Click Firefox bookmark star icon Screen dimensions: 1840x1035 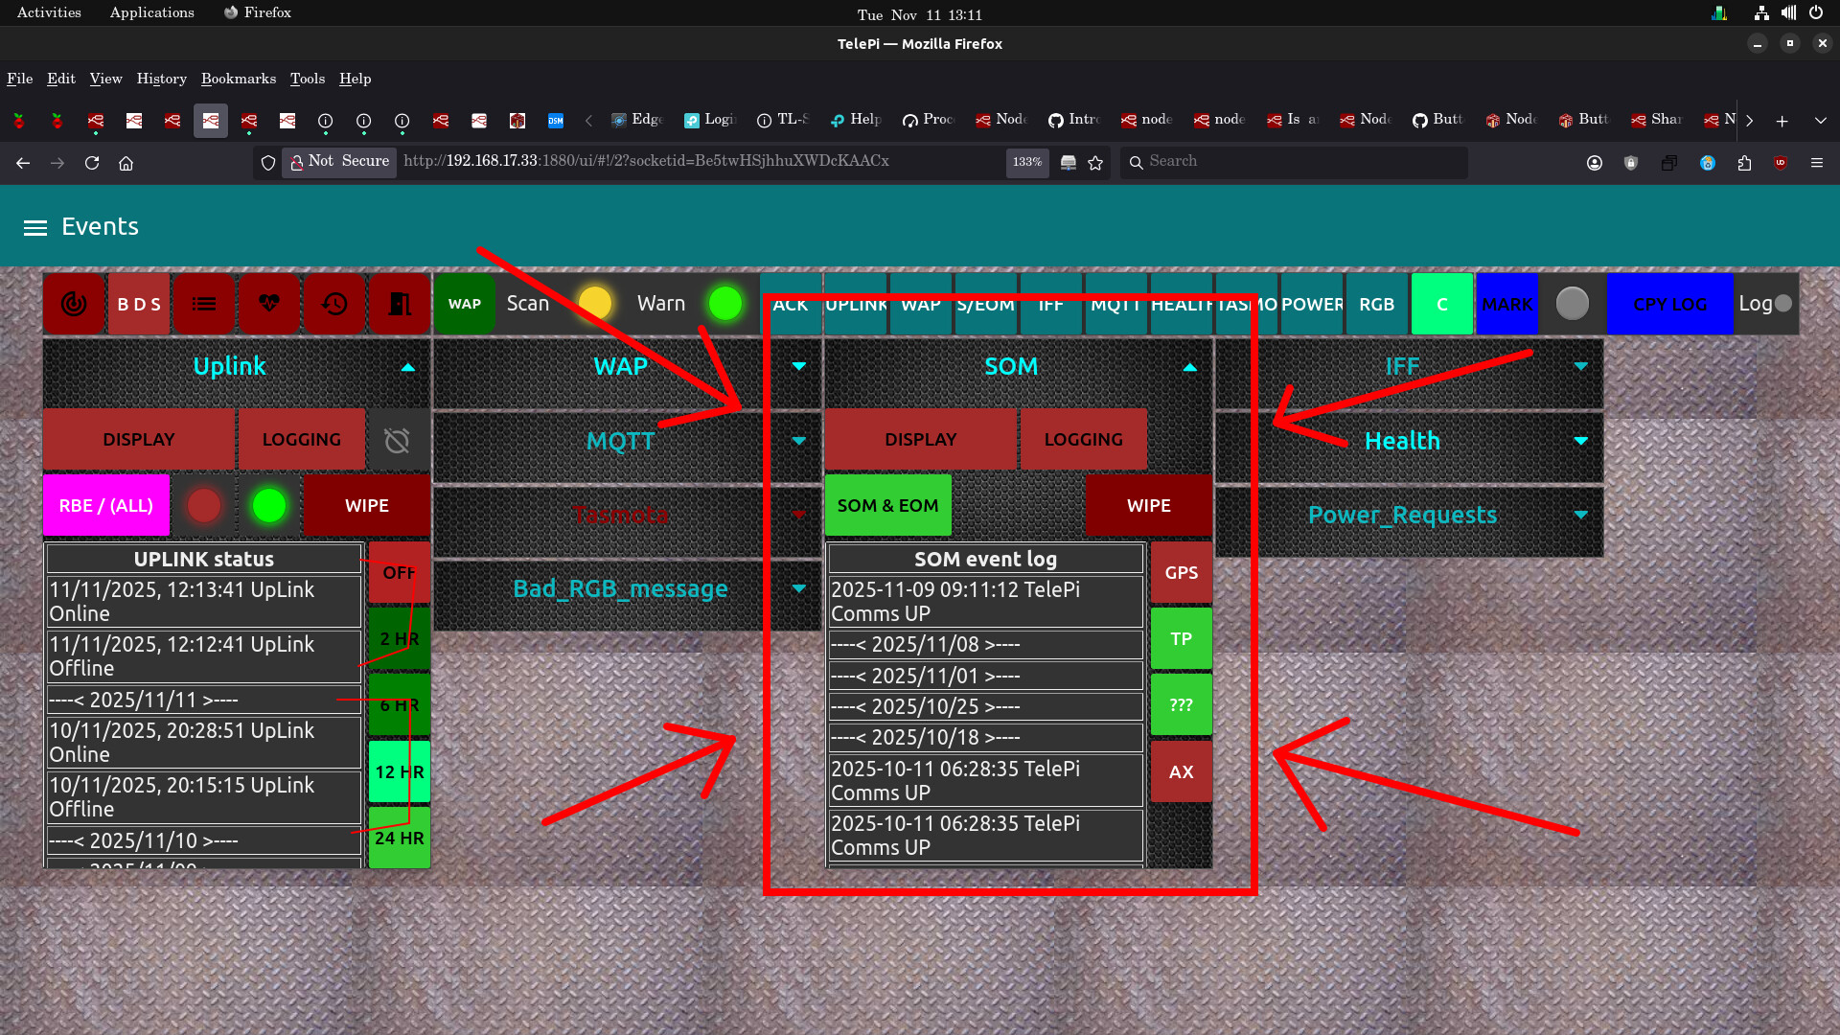pyautogui.click(x=1095, y=163)
